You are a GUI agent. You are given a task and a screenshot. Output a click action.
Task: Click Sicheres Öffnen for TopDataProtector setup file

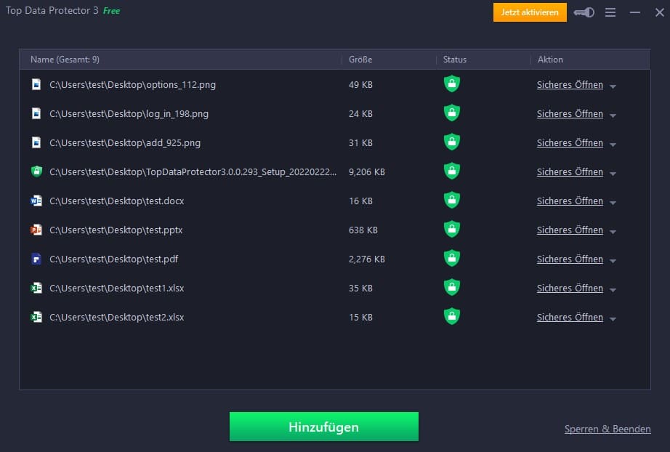pos(570,171)
